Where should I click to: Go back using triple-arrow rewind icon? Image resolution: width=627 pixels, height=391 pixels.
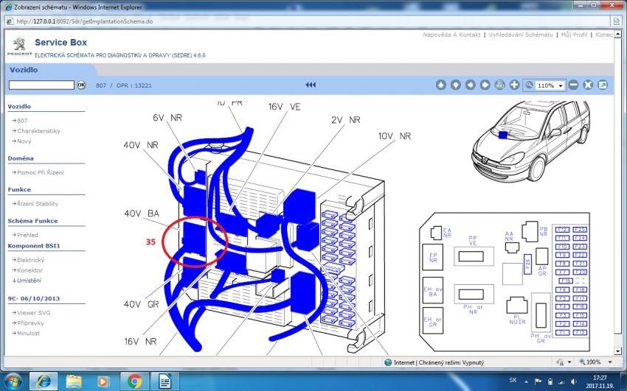[311, 85]
